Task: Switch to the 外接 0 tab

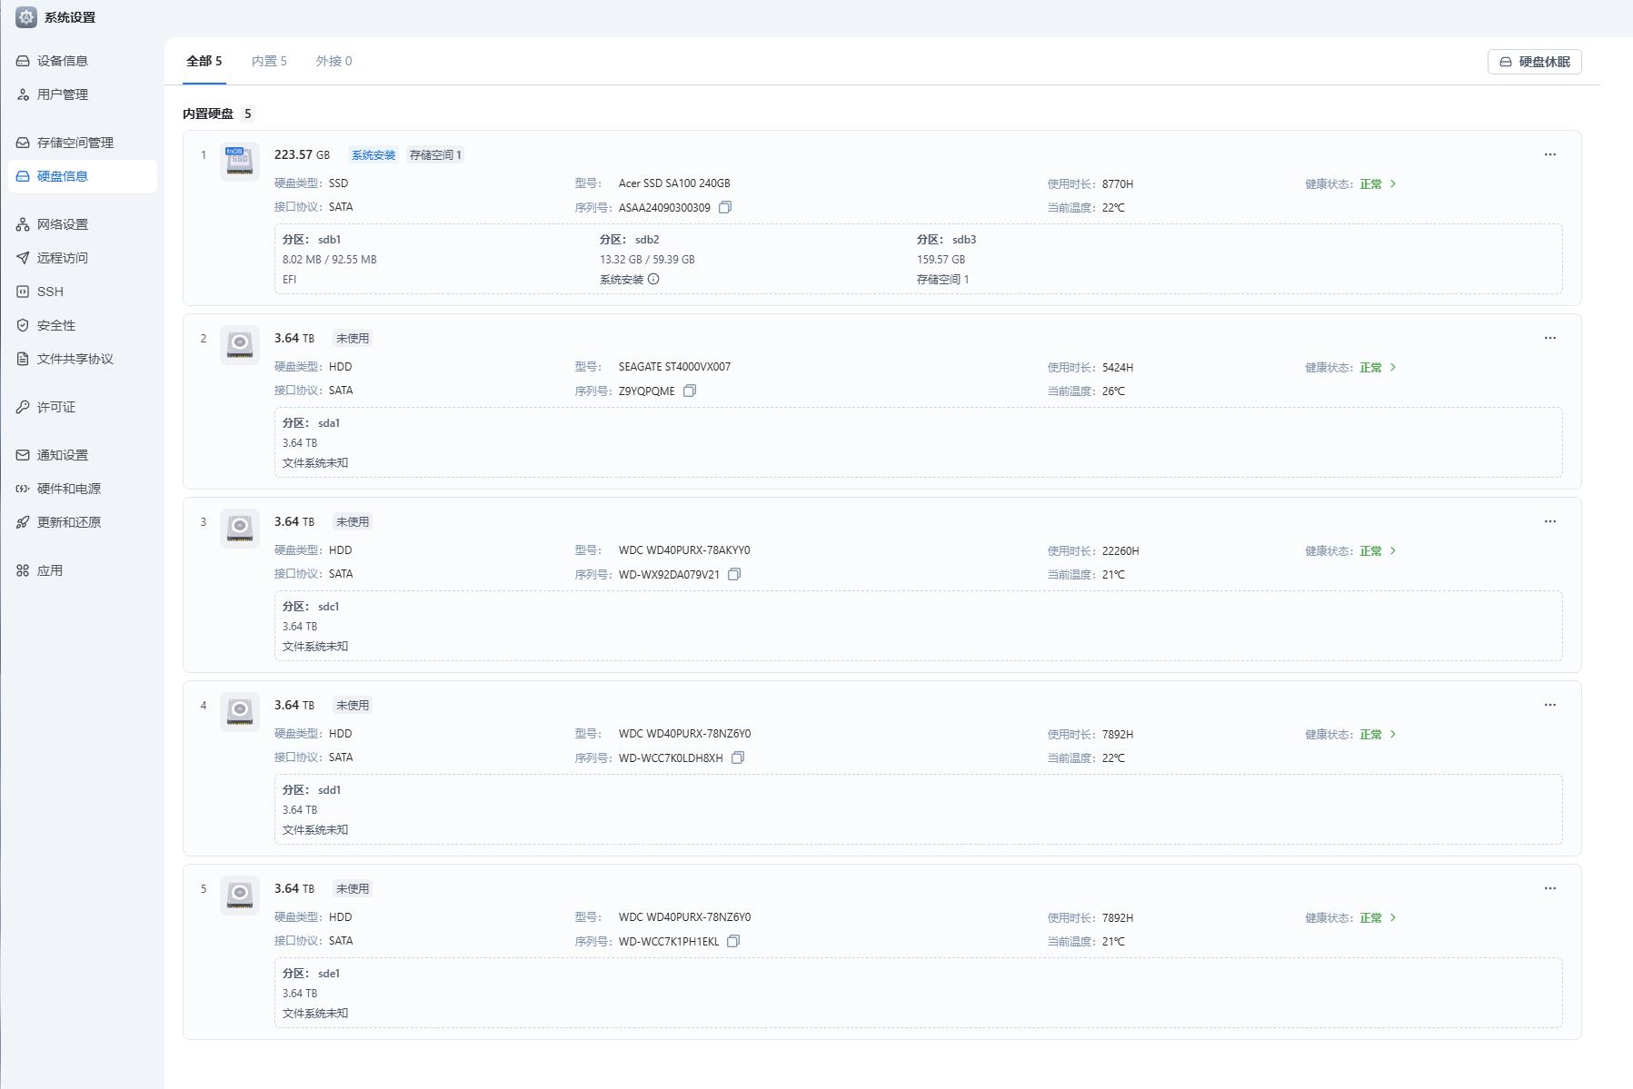Action: (334, 61)
